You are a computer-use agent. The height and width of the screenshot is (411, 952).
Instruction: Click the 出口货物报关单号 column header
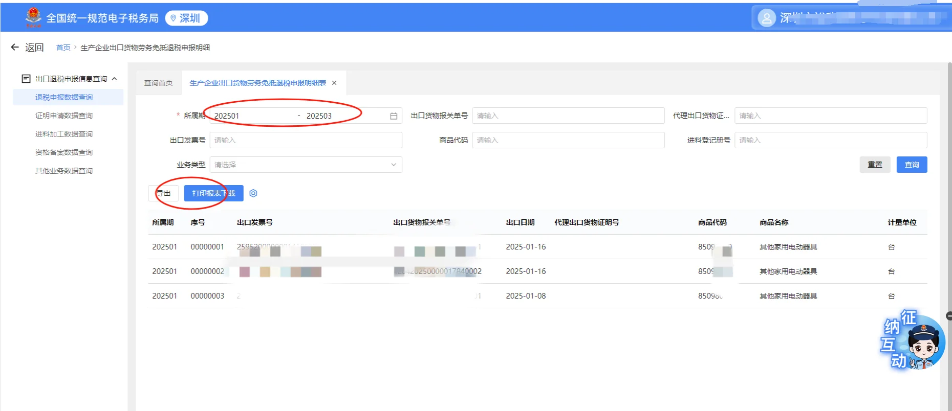coord(422,222)
